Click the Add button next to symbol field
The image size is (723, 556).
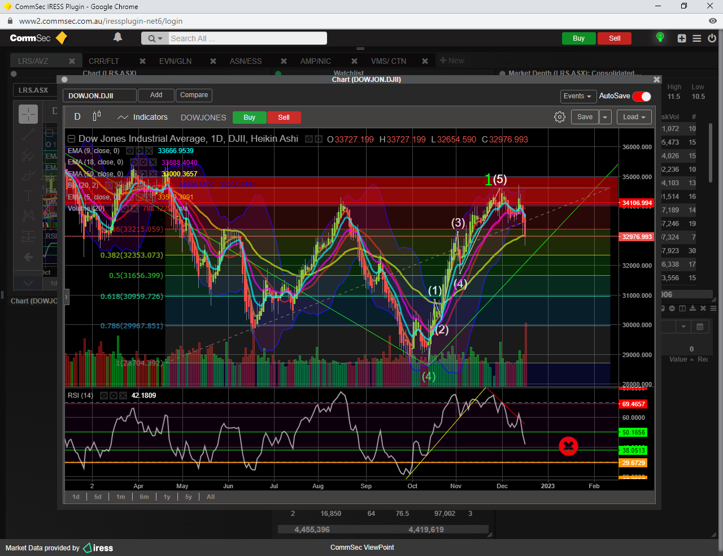pos(156,95)
